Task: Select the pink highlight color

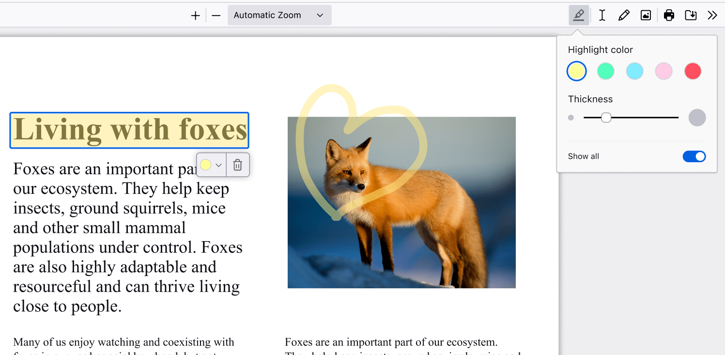Action: 663,71
